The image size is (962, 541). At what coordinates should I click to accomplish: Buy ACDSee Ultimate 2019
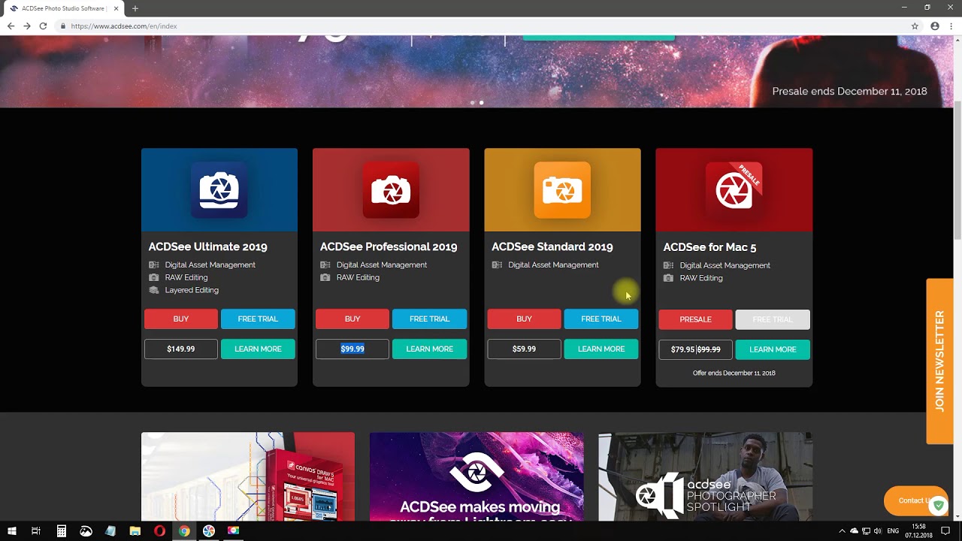click(181, 319)
